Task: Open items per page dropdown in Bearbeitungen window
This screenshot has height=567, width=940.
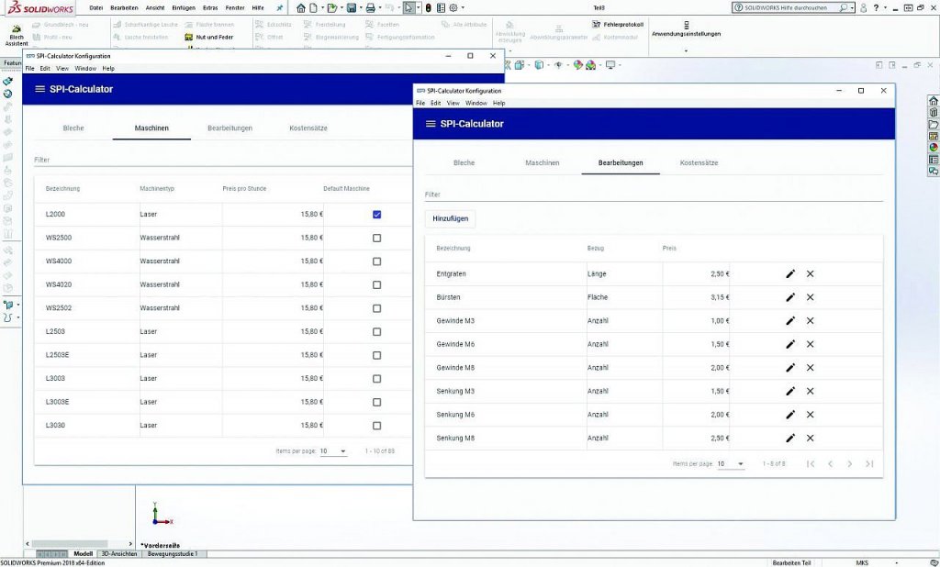Action: [731, 464]
